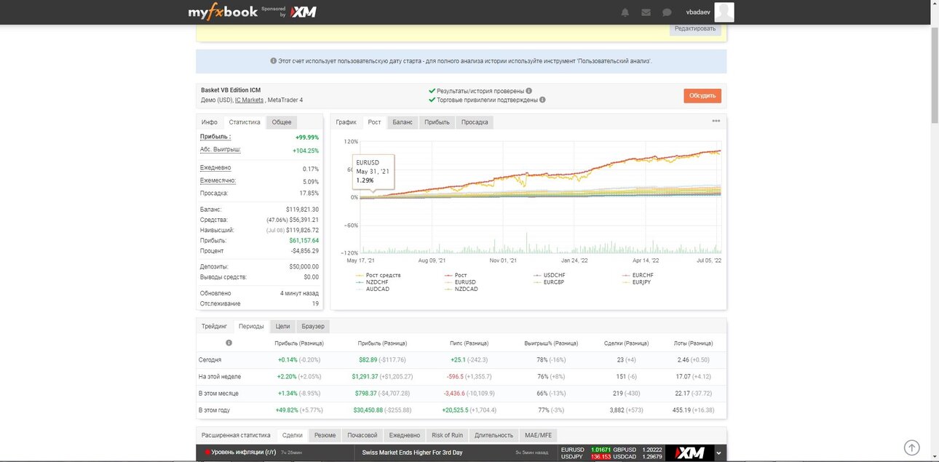Toggle the NZDCAD series in legend
This screenshot has height=462, width=939.
point(461,289)
